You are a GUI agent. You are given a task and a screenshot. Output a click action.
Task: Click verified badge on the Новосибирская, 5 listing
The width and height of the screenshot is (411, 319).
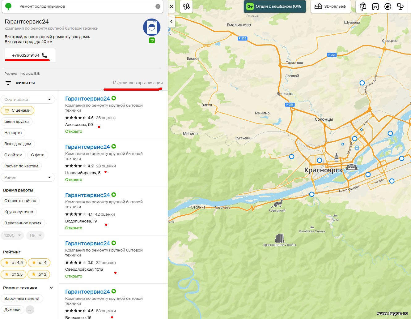[x=114, y=146]
